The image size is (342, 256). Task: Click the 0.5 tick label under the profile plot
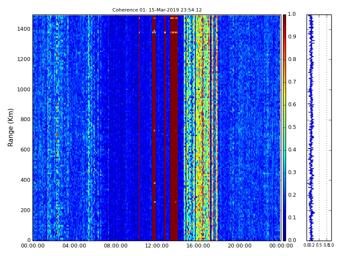(x=319, y=245)
